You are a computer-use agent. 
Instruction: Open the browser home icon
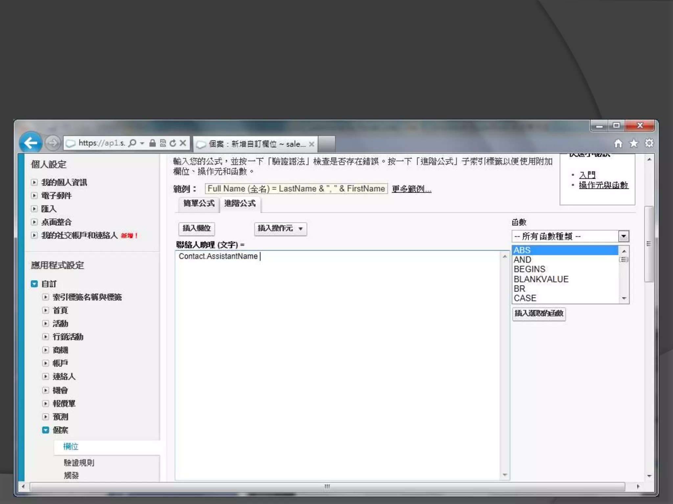(618, 143)
